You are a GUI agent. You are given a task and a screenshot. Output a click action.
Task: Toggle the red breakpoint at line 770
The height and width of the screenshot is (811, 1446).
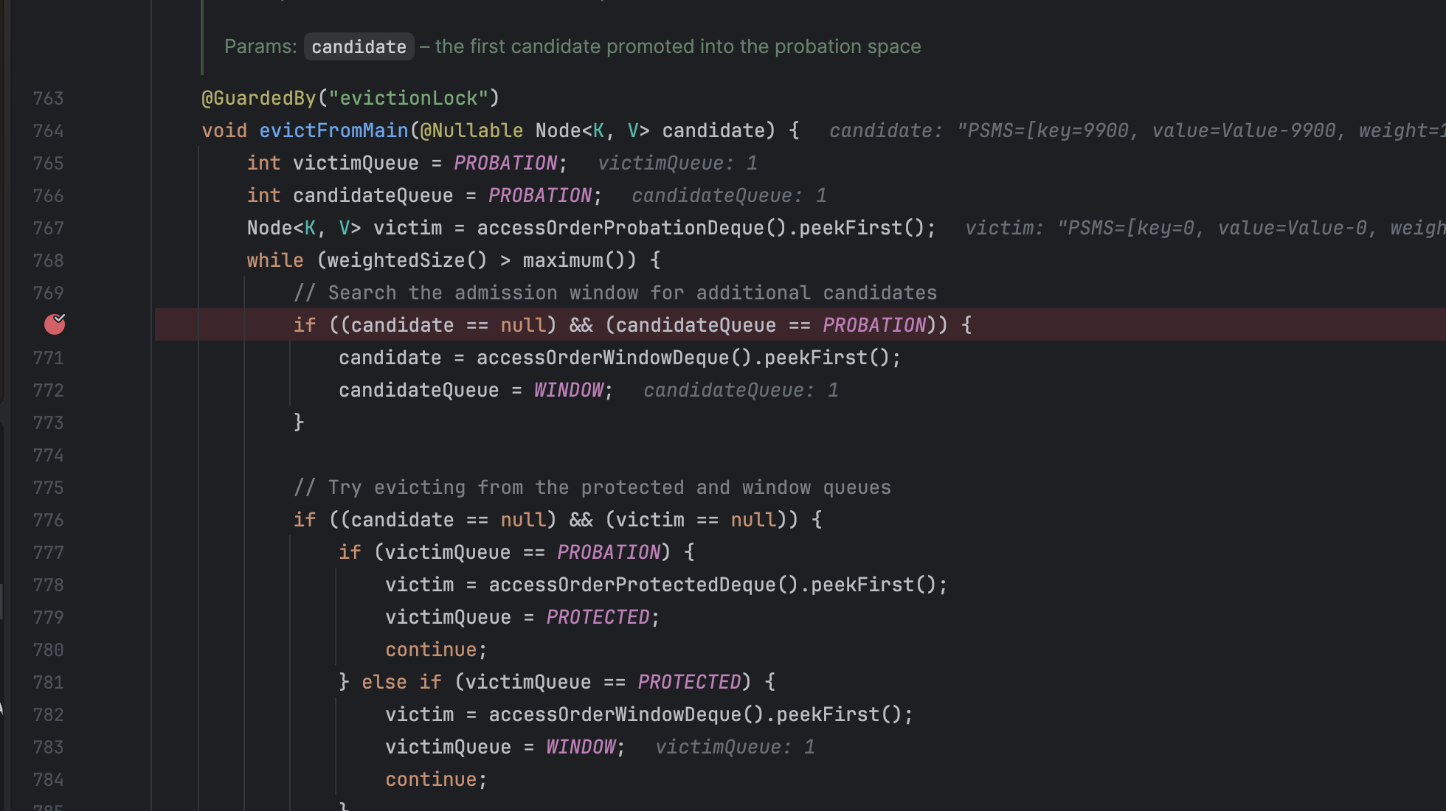coord(55,324)
